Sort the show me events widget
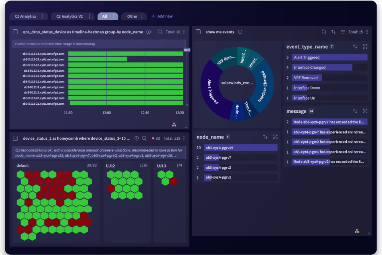Image resolution: width=382 pixels, height=255 pixels. pyautogui.click(x=333, y=32)
